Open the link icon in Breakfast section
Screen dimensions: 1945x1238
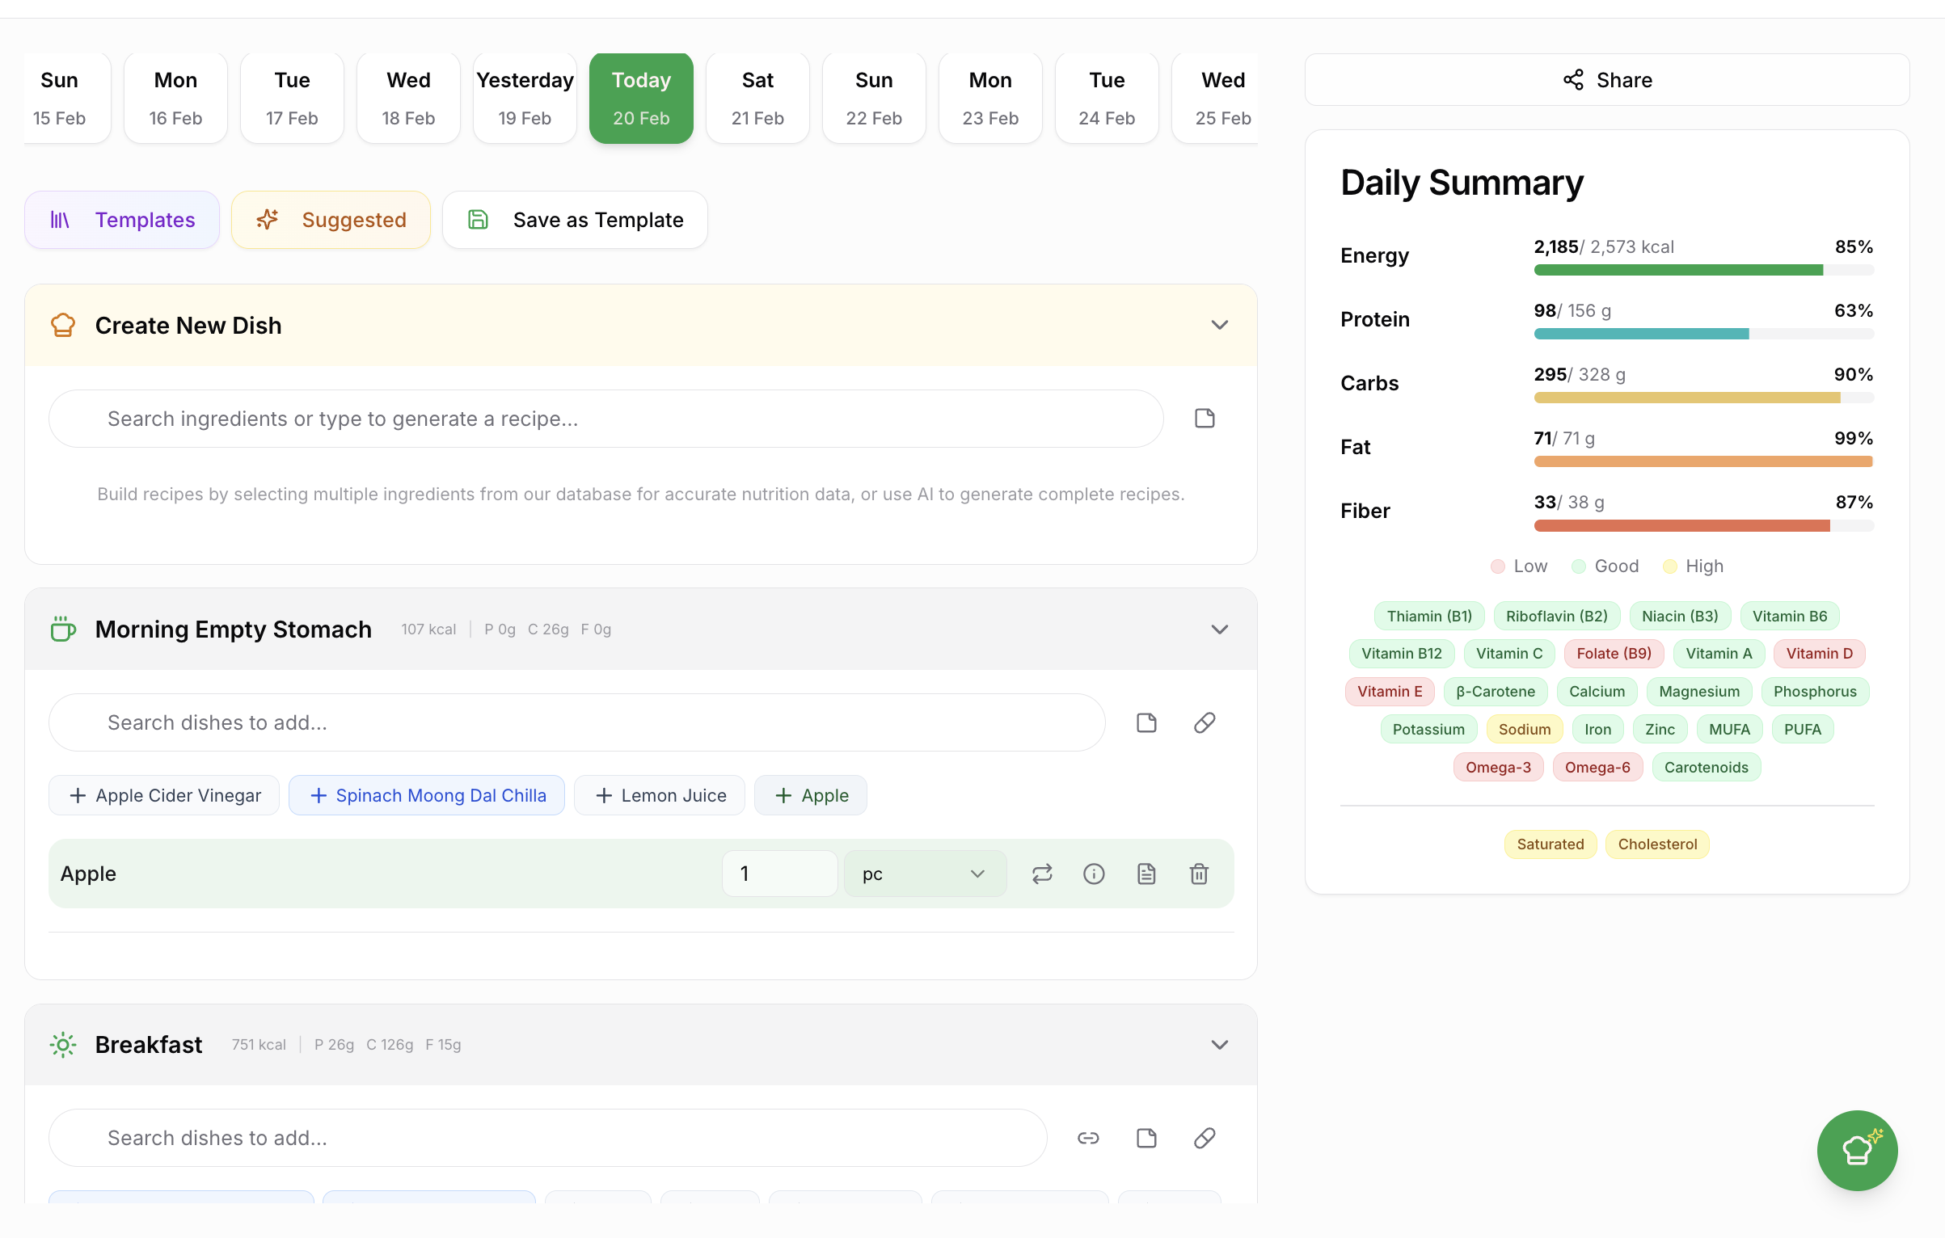point(1089,1138)
